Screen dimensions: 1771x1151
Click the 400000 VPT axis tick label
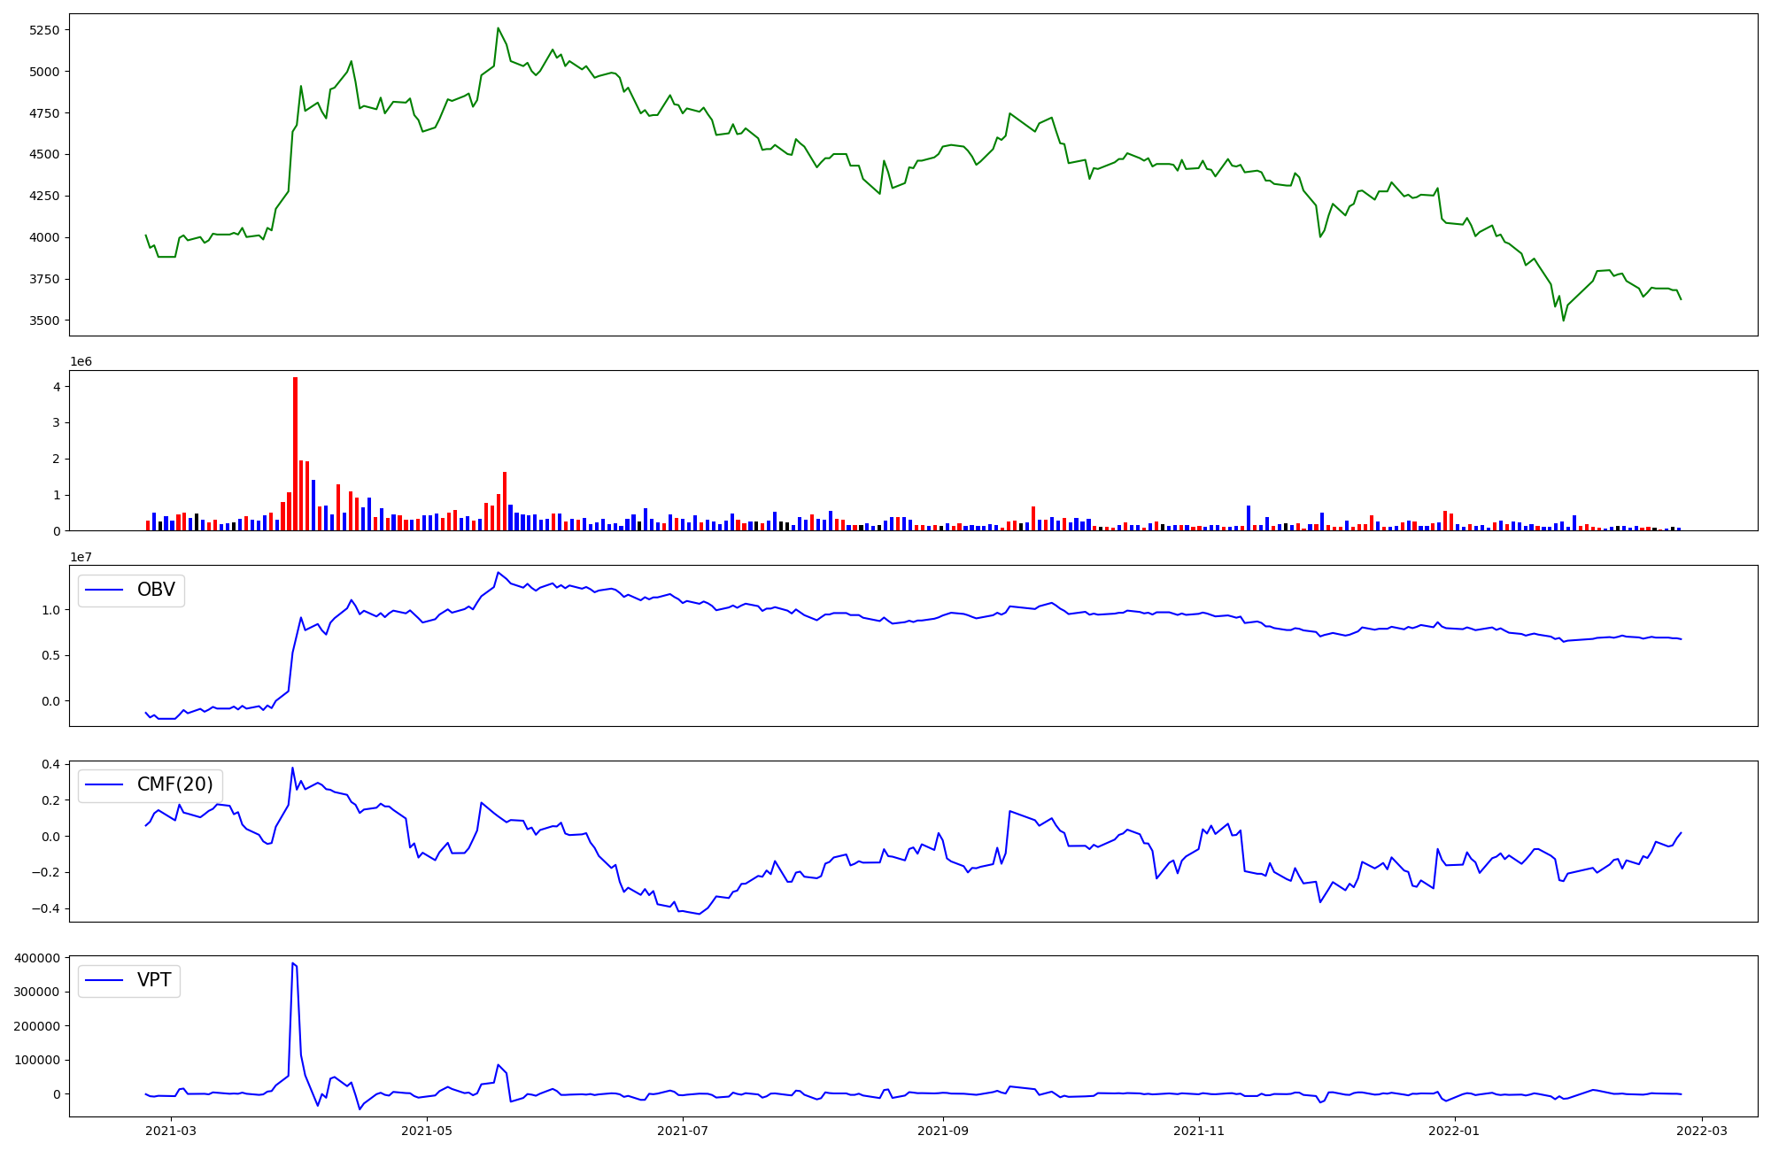tap(36, 958)
